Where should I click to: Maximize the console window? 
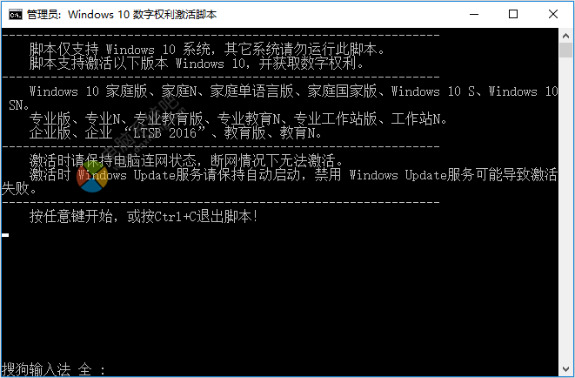[x=513, y=14]
